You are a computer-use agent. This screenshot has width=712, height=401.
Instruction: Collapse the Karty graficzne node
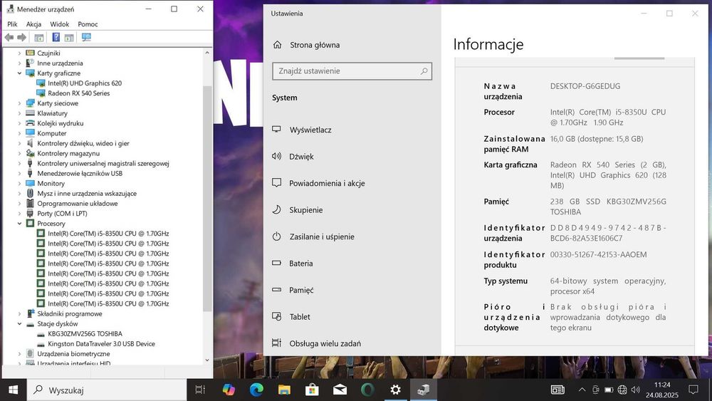tap(20, 73)
